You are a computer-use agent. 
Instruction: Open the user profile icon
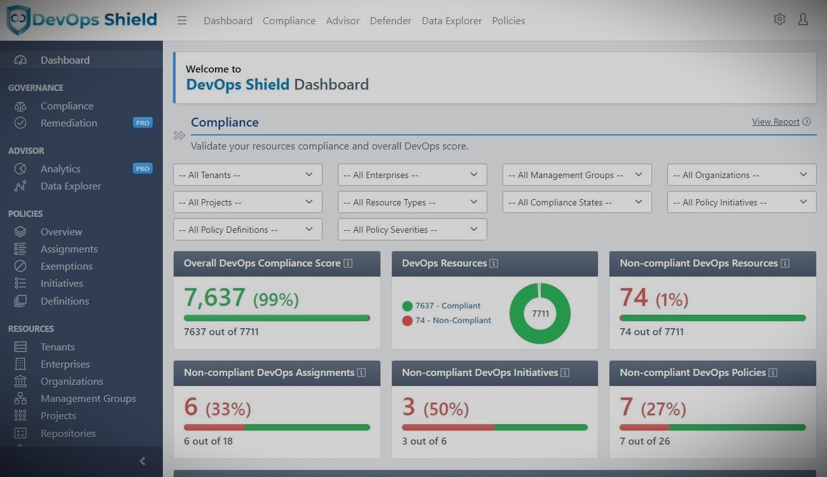803,20
